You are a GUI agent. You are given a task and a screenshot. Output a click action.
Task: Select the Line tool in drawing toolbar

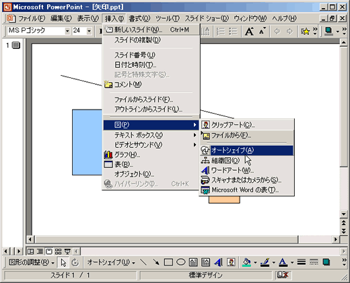[143, 262]
